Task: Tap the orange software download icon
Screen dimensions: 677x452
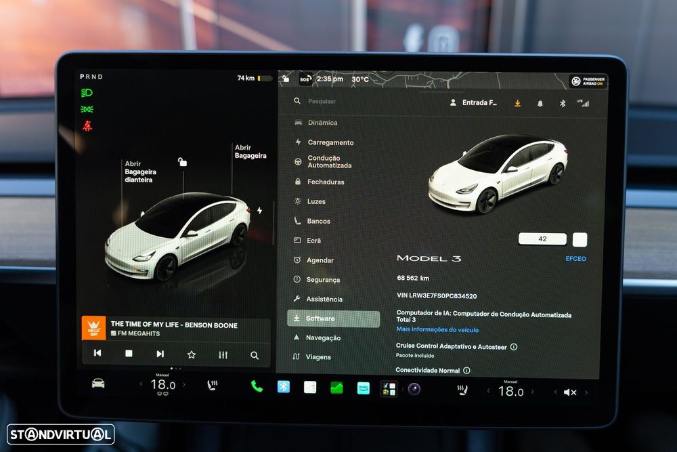Action: pyautogui.click(x=517, y=103)
